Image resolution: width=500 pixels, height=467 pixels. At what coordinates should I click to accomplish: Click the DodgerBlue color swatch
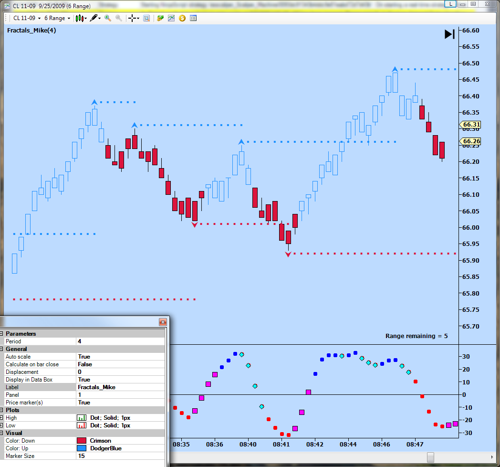coord(82,448)
